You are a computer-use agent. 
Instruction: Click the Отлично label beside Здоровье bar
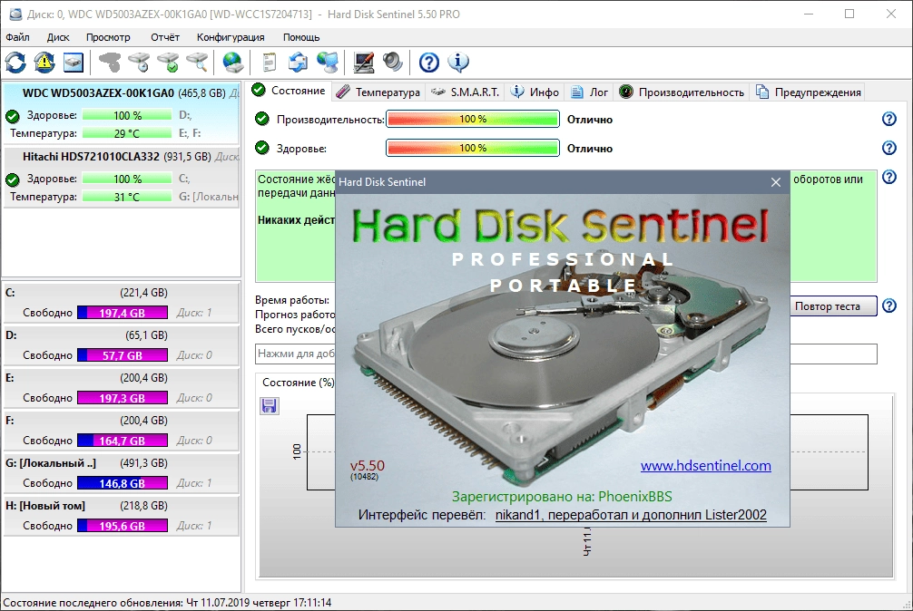(590, 149)
